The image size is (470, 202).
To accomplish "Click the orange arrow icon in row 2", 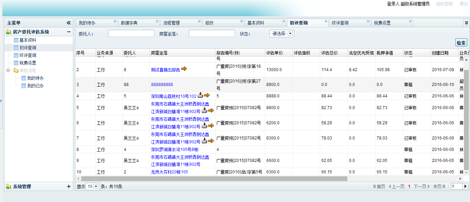I will (184, 69).
